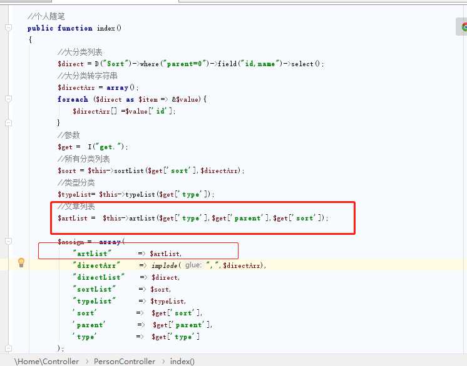The height and width of the screenshot is (366, 467).
Task: Select \Home\Controller in the breadcrumb bar
Action: coord(46,361)
